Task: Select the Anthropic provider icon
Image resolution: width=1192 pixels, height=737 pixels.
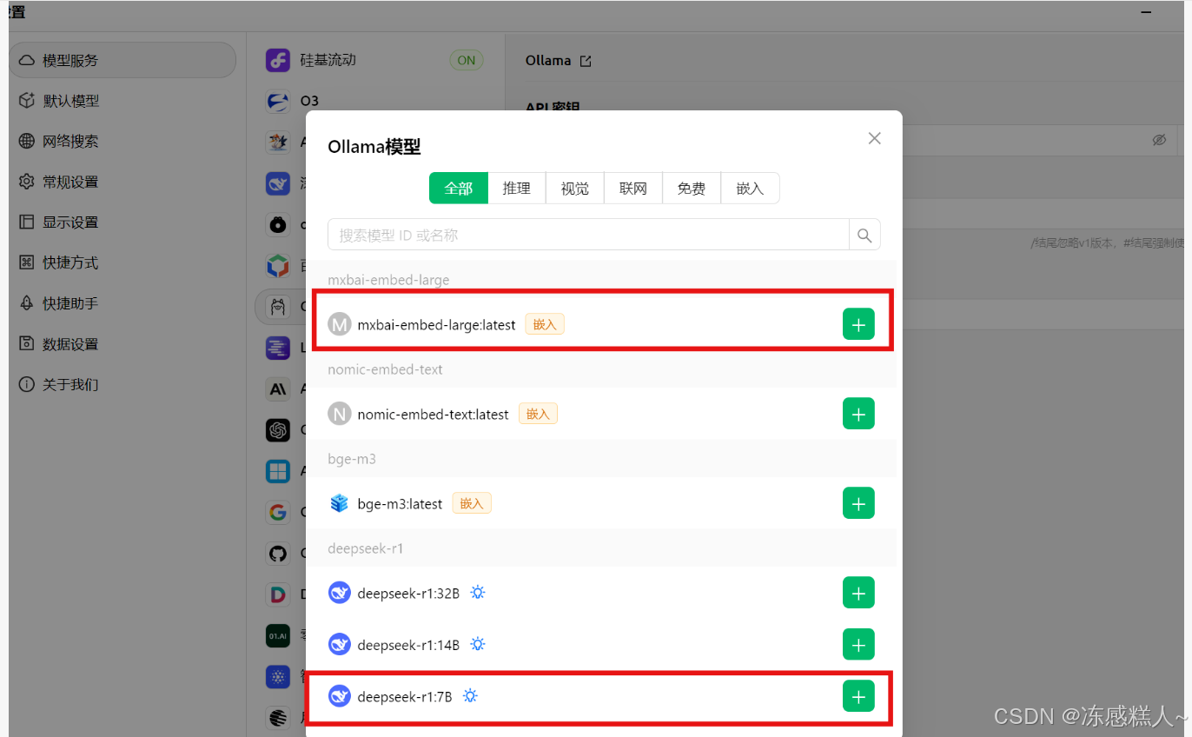Action: click(277, 390)
